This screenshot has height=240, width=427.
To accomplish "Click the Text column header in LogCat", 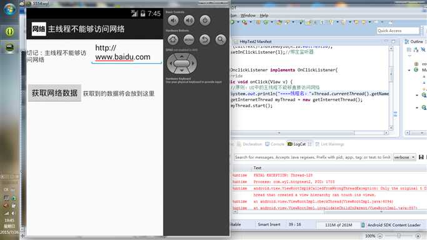I will 258,168.
